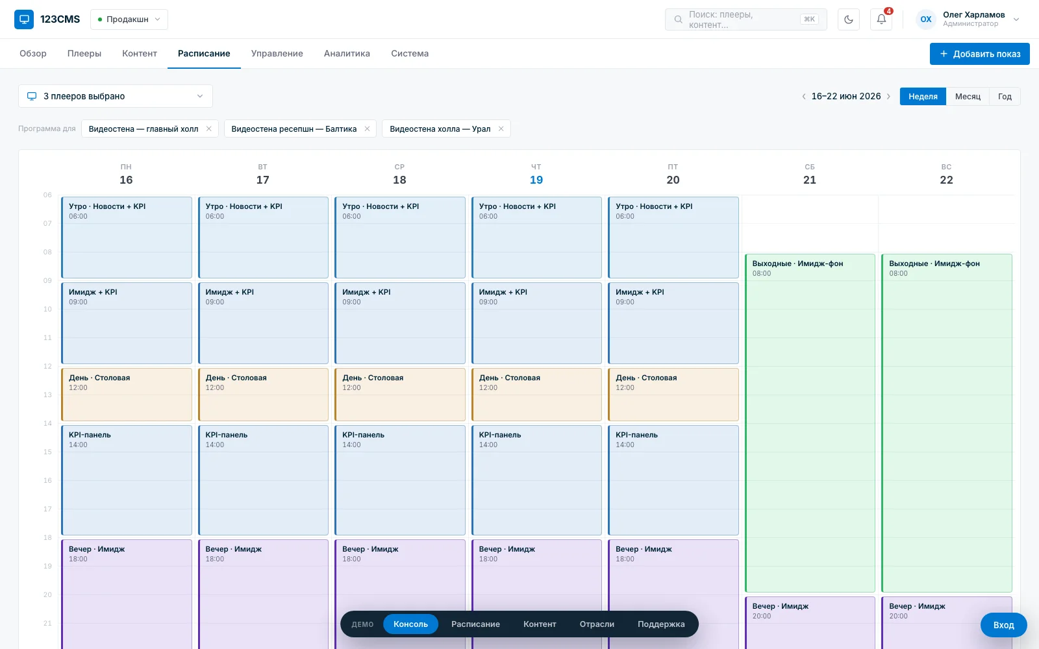Select Расписание in the demo bar
This screenshot has width=1039, height=649.
[475, 624]
